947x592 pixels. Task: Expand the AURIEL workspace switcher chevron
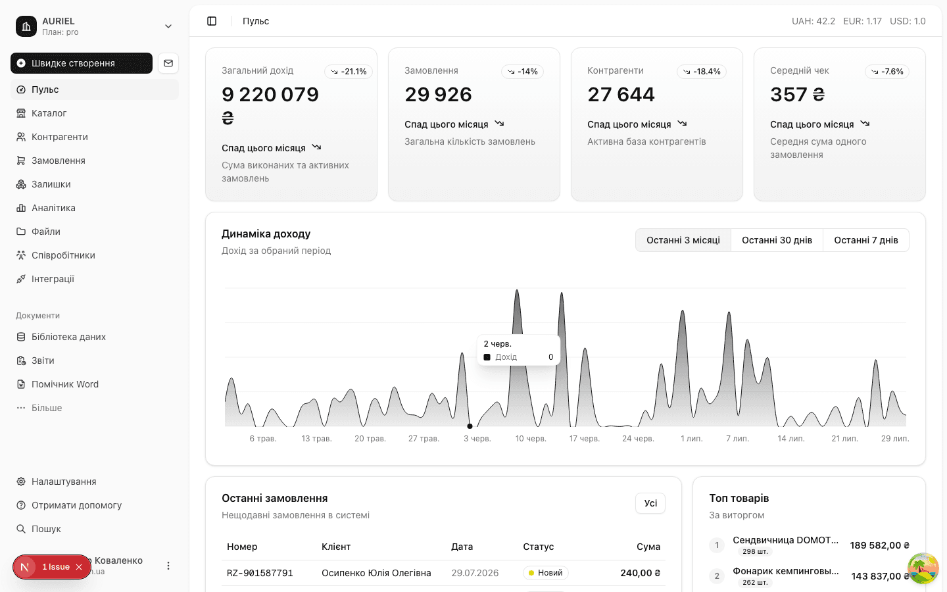coord(168,26)
